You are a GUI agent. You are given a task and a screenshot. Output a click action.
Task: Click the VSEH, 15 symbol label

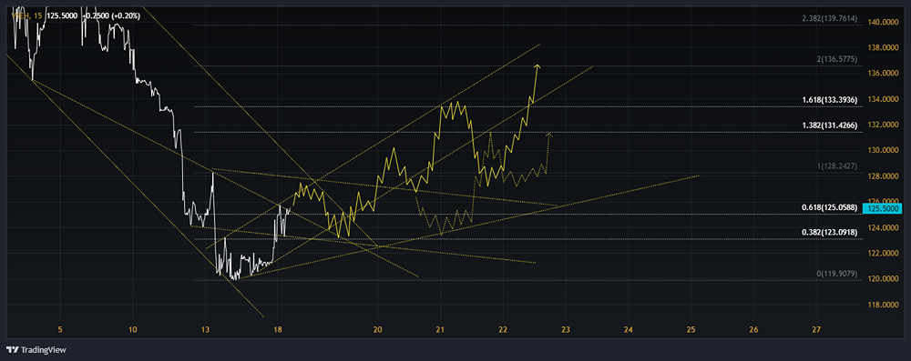tap(26, 16)
